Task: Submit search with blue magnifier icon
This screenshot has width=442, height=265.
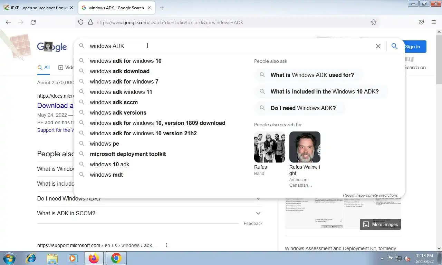Action: [x=394, y=46]
